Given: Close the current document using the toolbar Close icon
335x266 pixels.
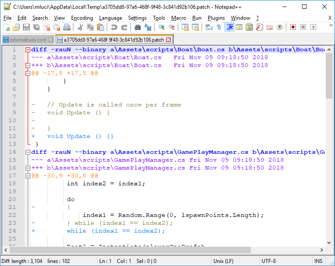Looking at the screenshot, I should (47, 27).
